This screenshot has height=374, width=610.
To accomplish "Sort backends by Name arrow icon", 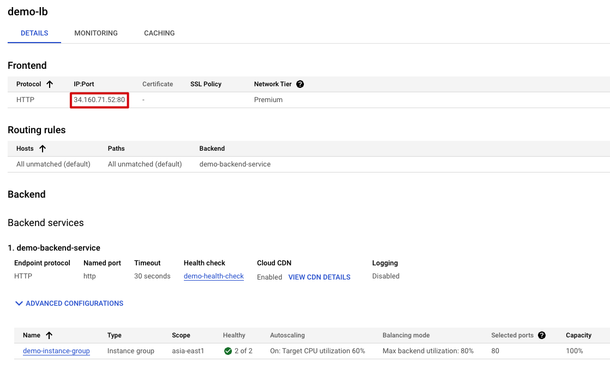I will pos(49,335).
